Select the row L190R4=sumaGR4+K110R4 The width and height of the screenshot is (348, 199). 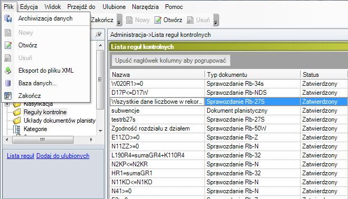229,155
